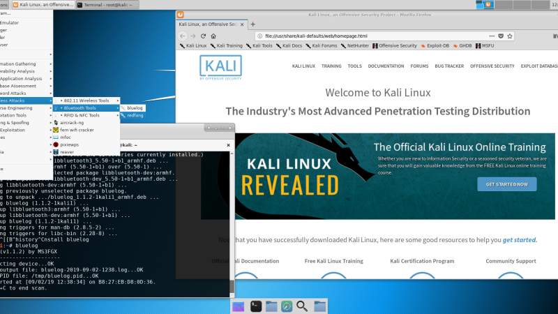Launch fern wifi cracker from menu

pyautogui.click(x=76, y=130)
